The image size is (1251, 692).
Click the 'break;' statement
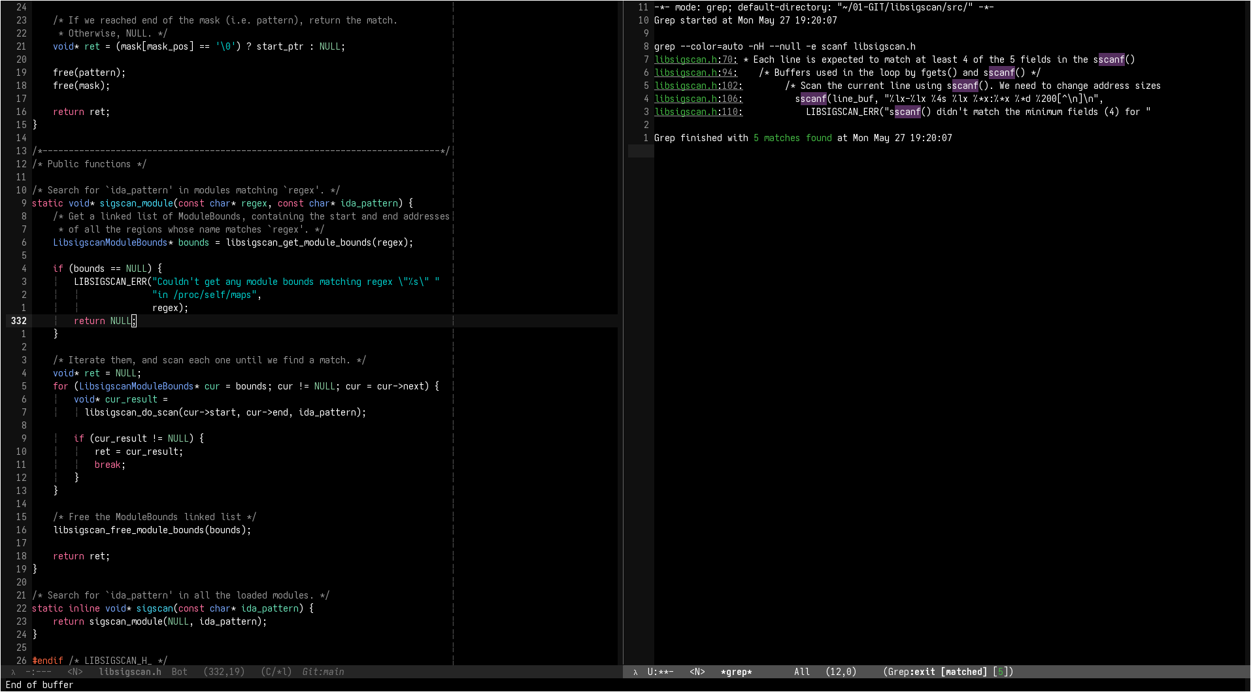[110, 465]
